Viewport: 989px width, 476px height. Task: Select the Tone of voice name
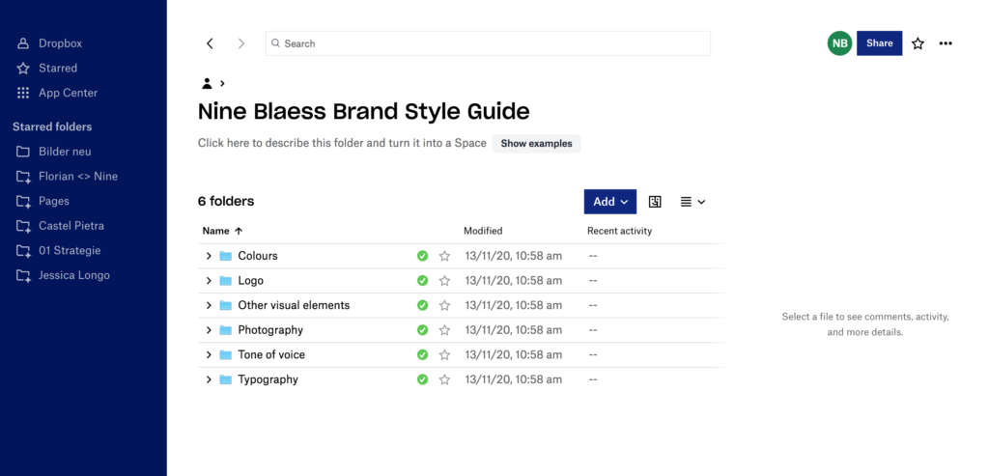click(271, 355)
